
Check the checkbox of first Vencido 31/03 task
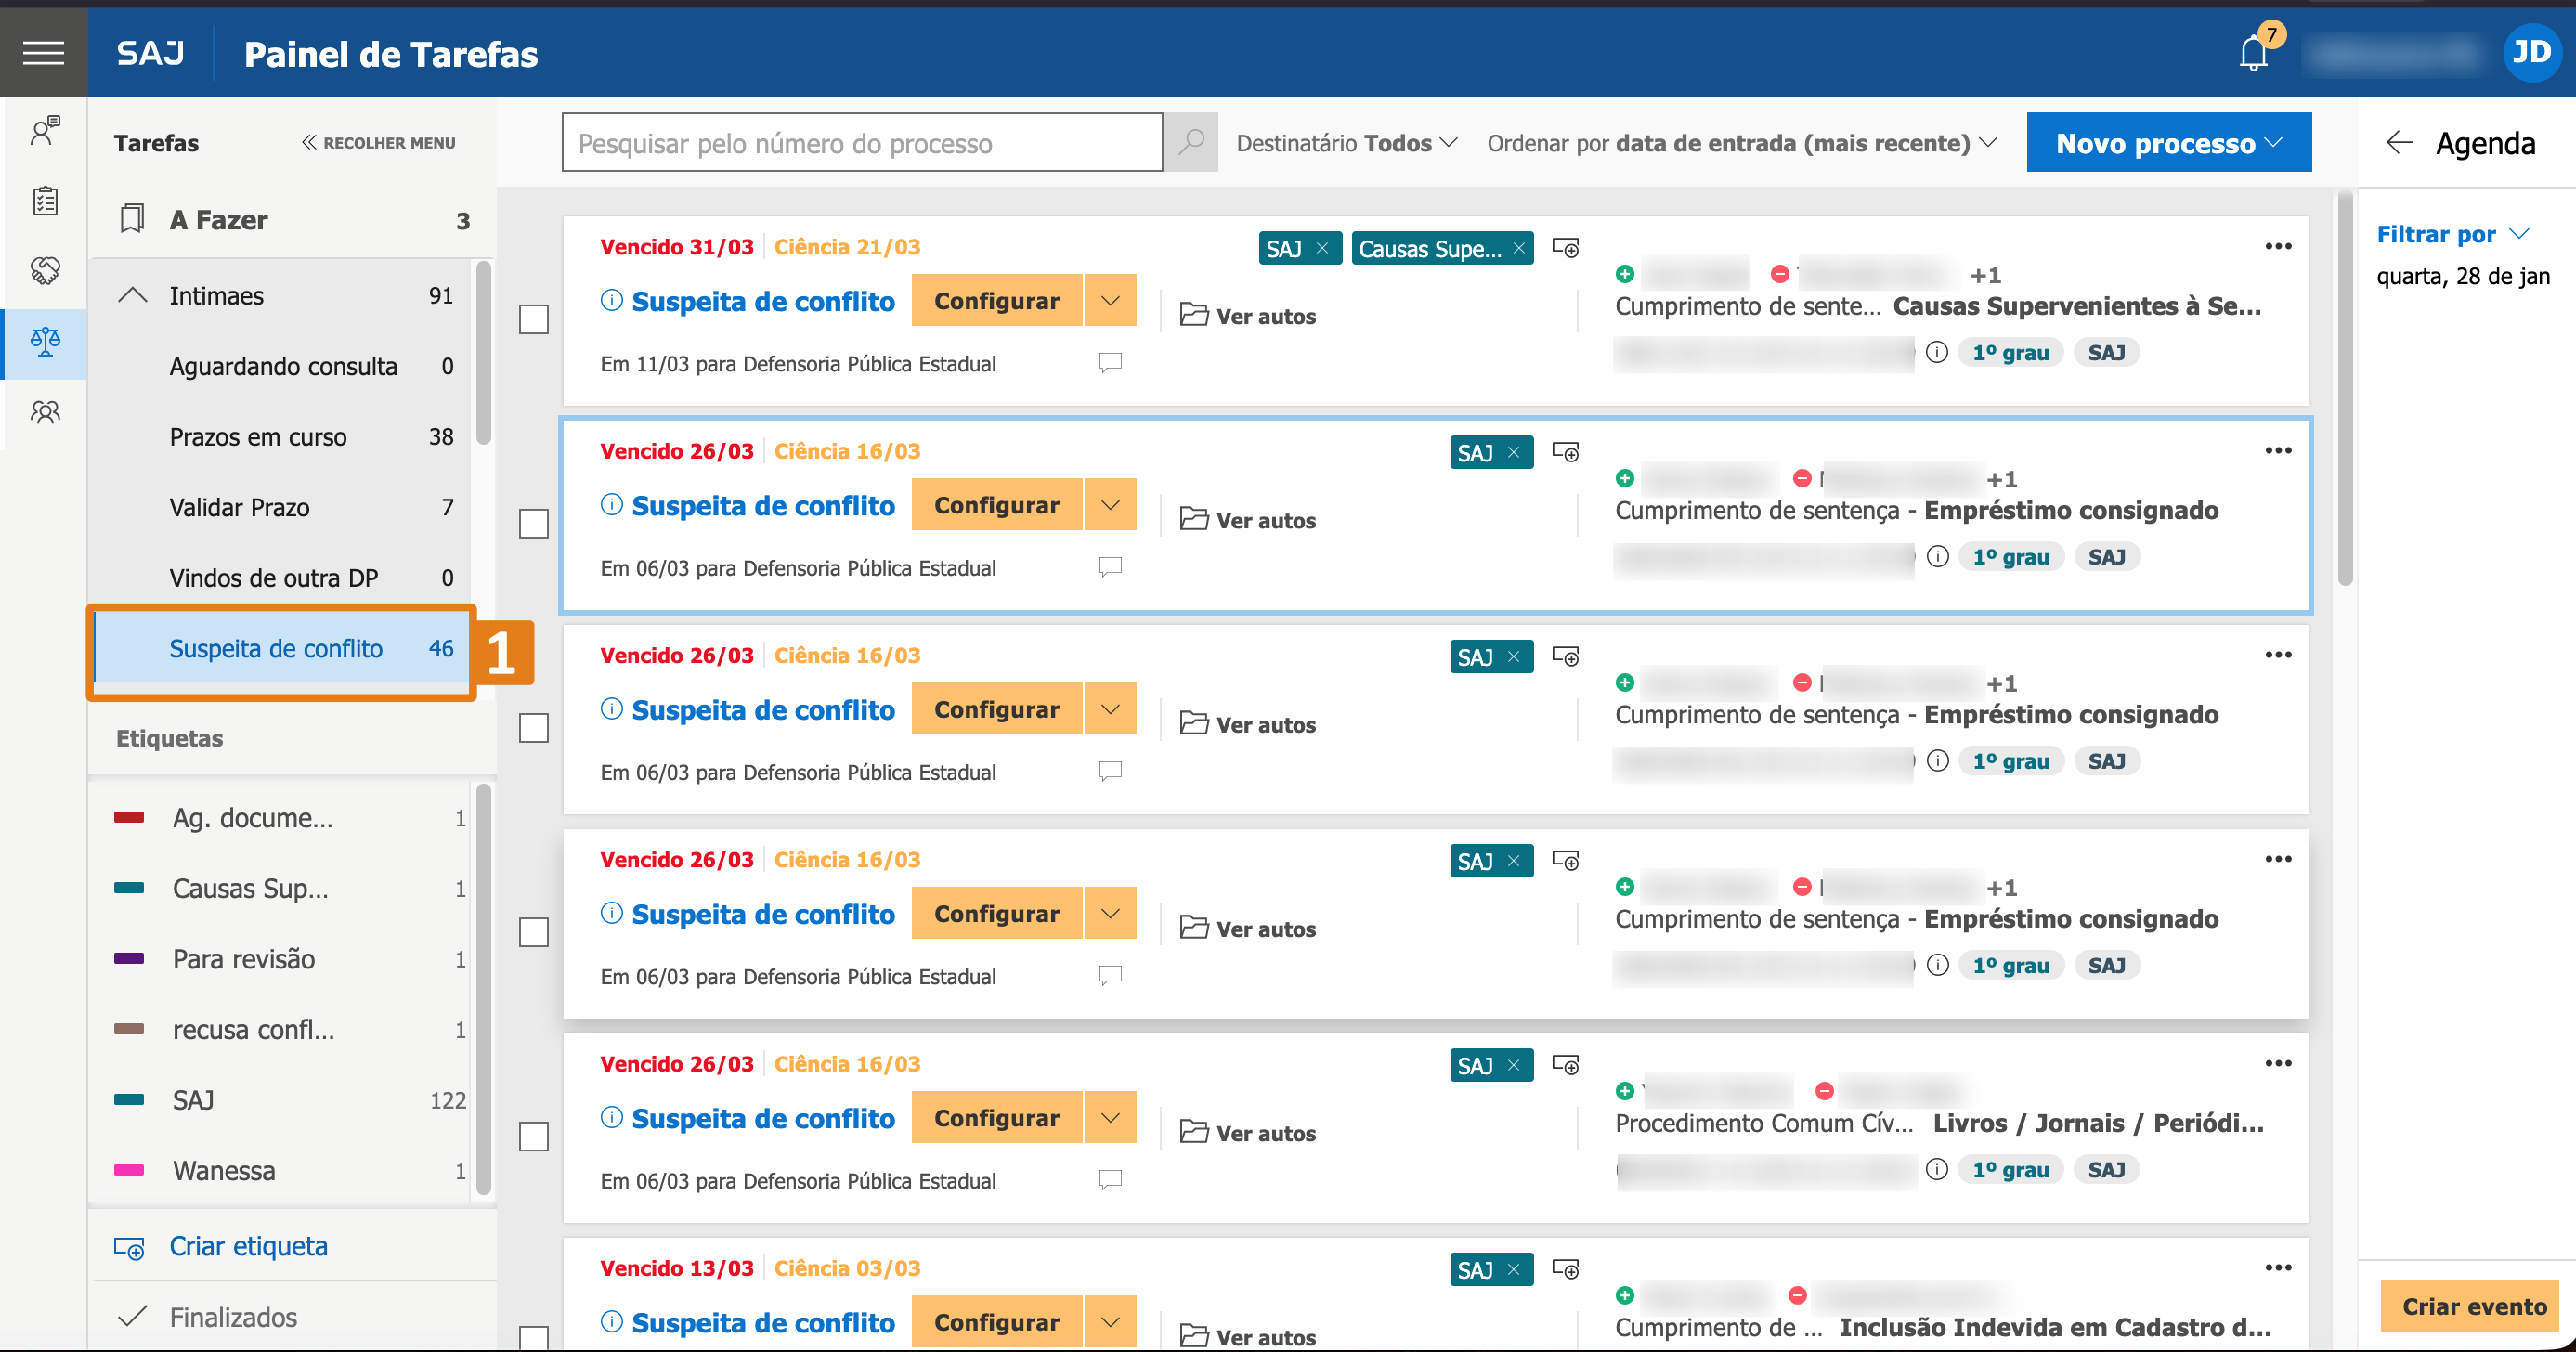click(x=534, y=320)
